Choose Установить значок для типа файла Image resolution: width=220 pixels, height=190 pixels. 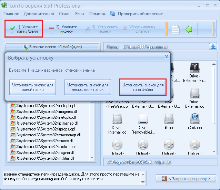pyautogui.click(x=143, y=87)
